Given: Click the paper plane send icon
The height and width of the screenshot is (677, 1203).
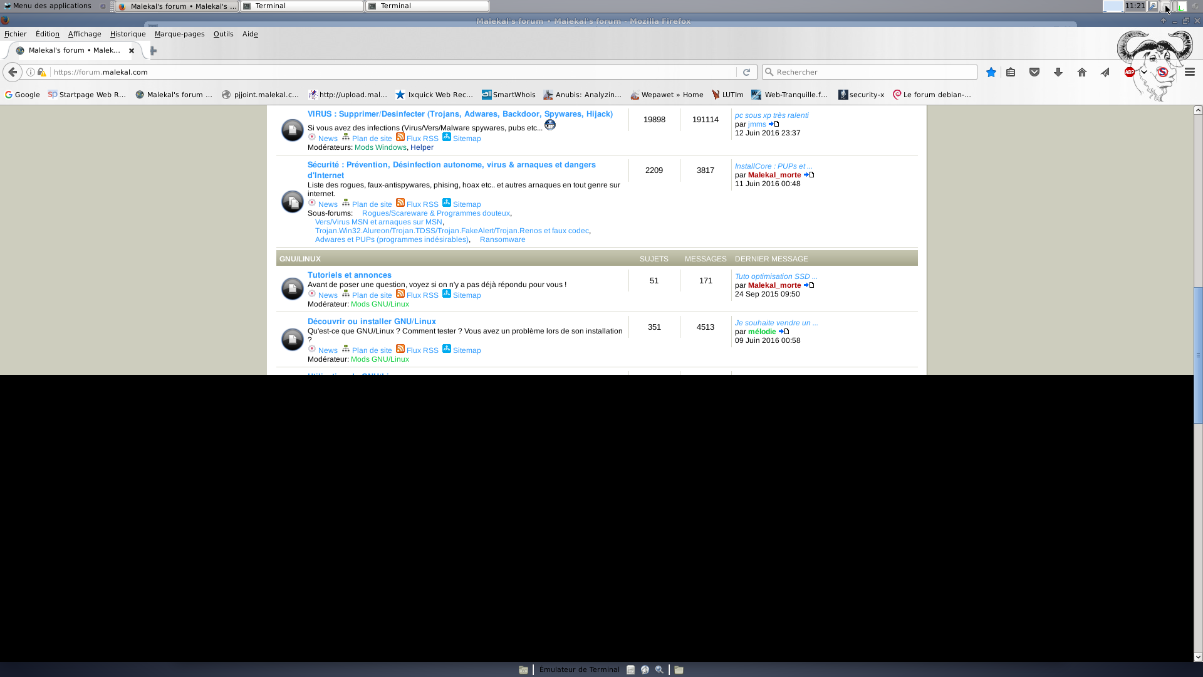Looking at the screenshot, I should tap(1105, 72).
